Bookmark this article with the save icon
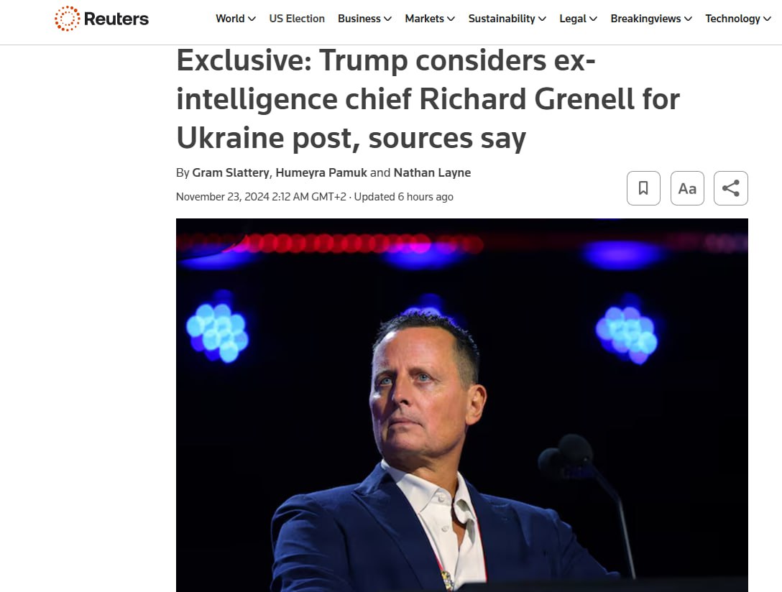782x592 pixels. click(x=643, y=188)
